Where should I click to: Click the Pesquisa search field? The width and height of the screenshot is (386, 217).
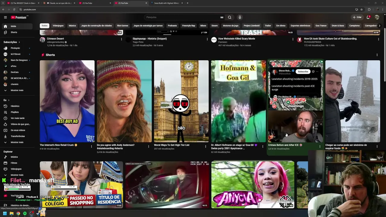[x=184, y=17]
